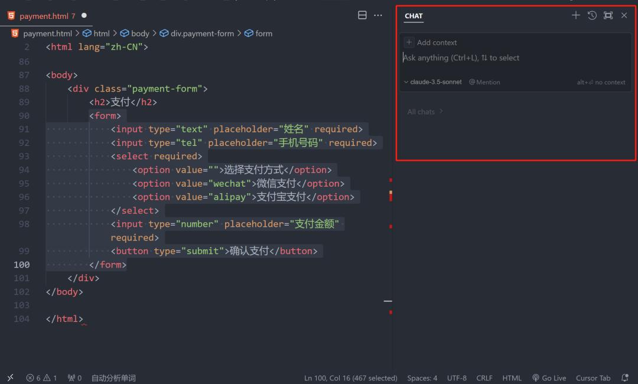This screenshot has width=638, height=384.
Task: Toggle alt+enter no context option
Action: tap(601, 82)
